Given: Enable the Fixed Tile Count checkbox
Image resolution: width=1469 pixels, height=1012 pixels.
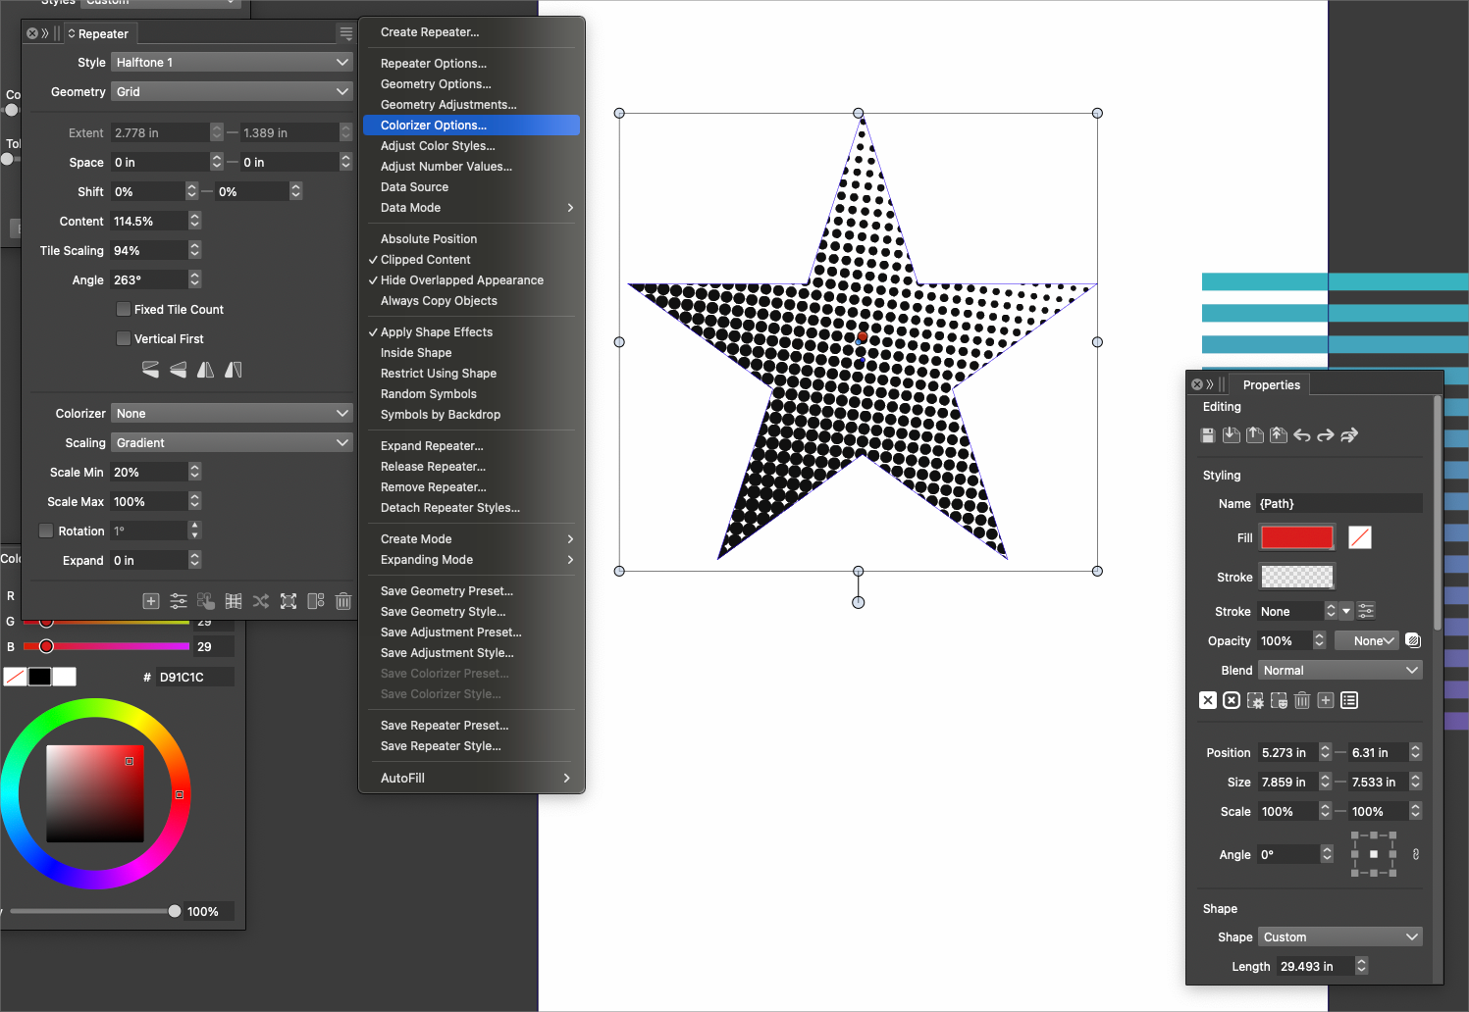Looking at the screenshot, I should tap(124, 310).
